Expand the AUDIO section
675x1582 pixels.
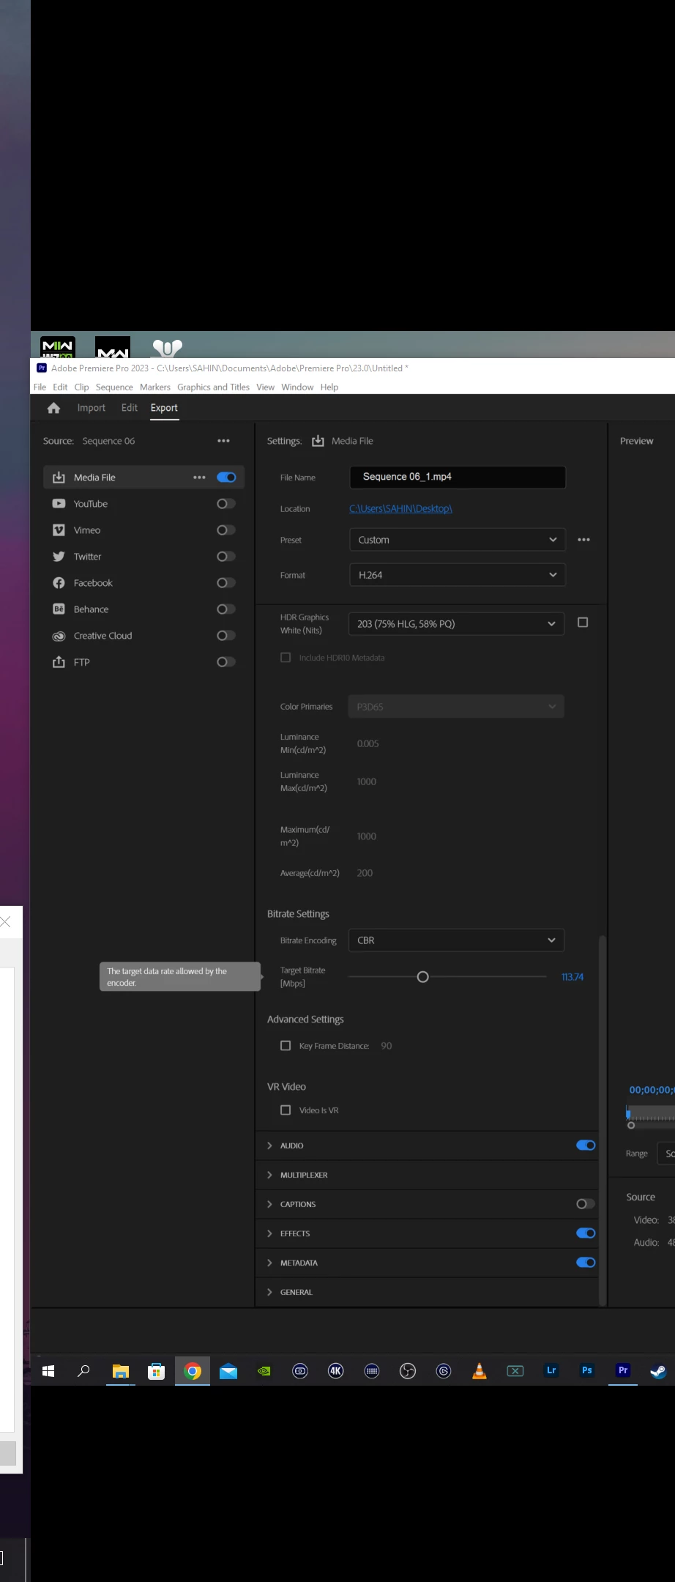[269, 1145]
